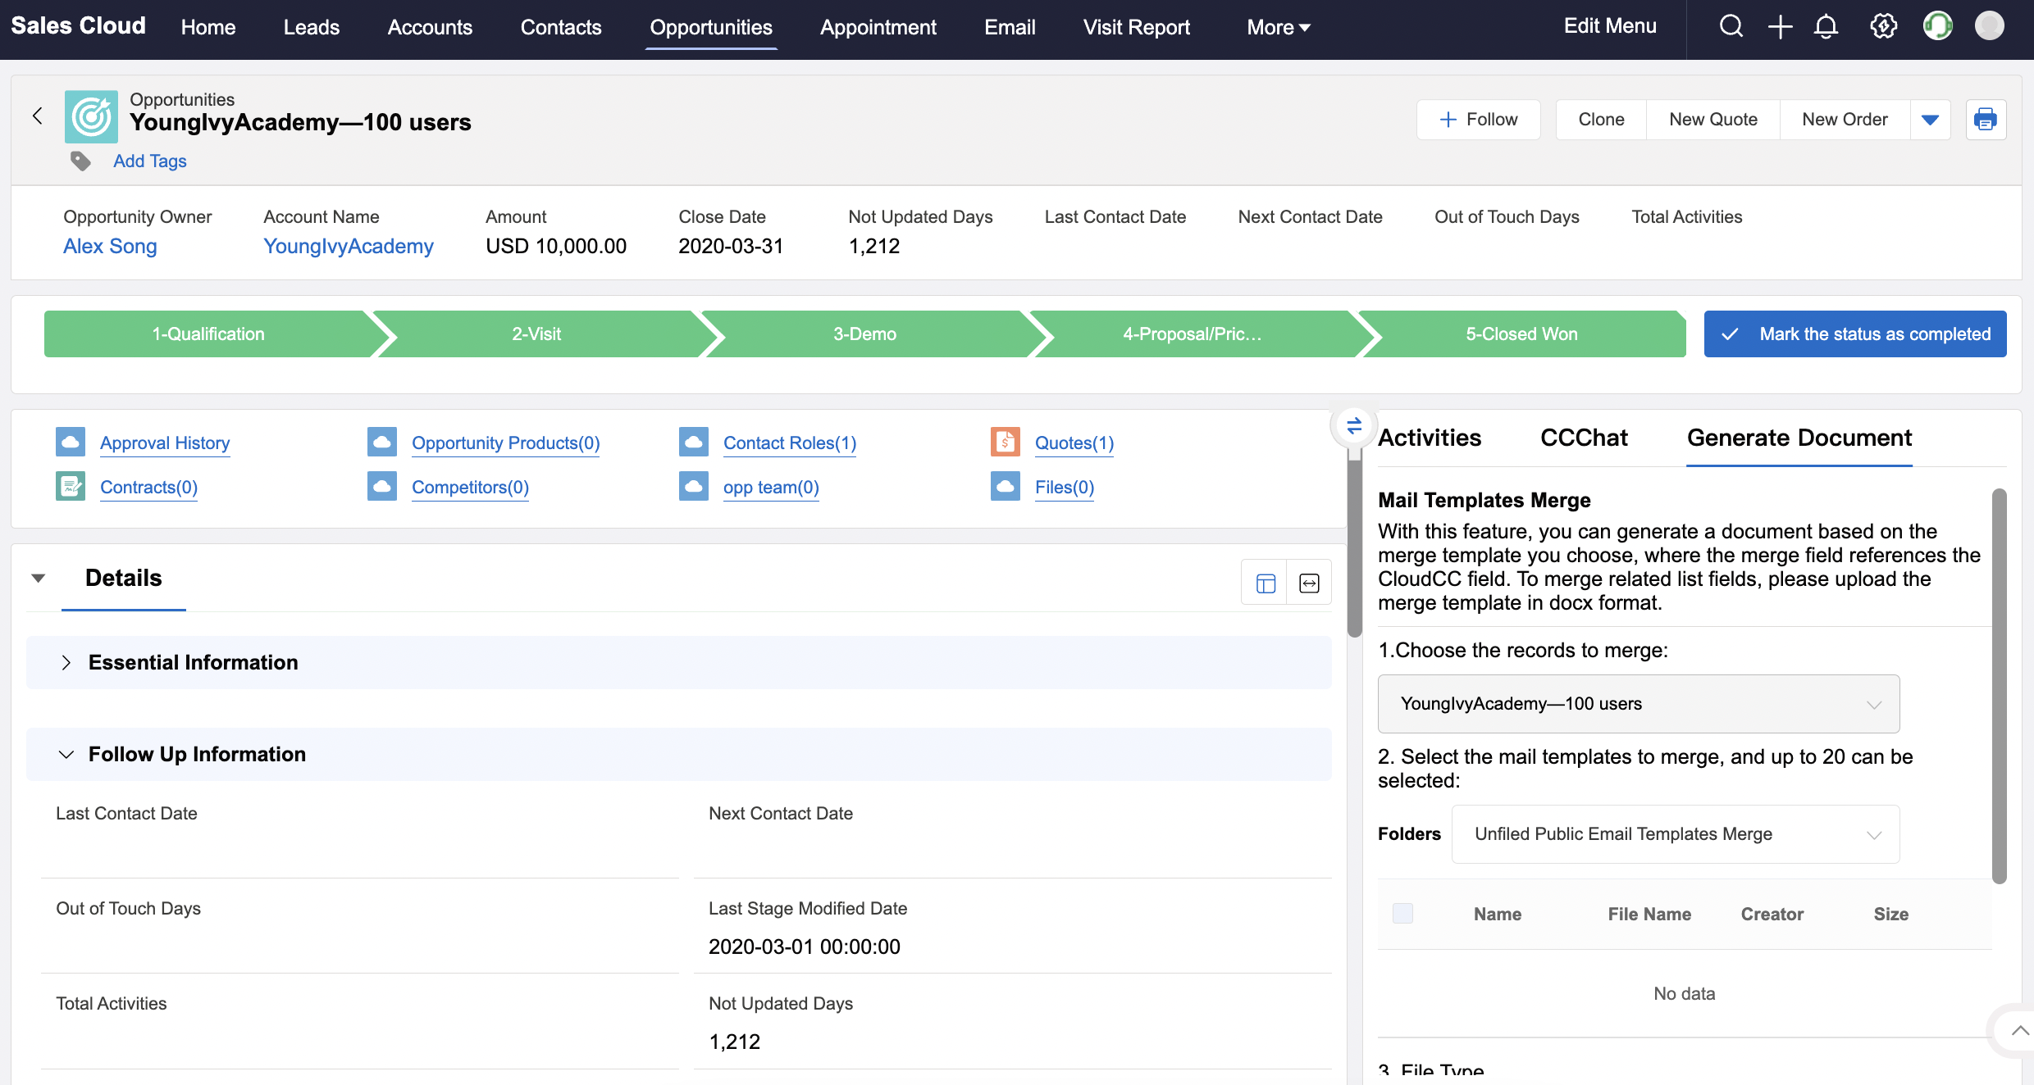The width and height of the screenshot is (2034, 1085).
Task: Click the back arrow beside Opportunities
Action: [x=37, y=116]
